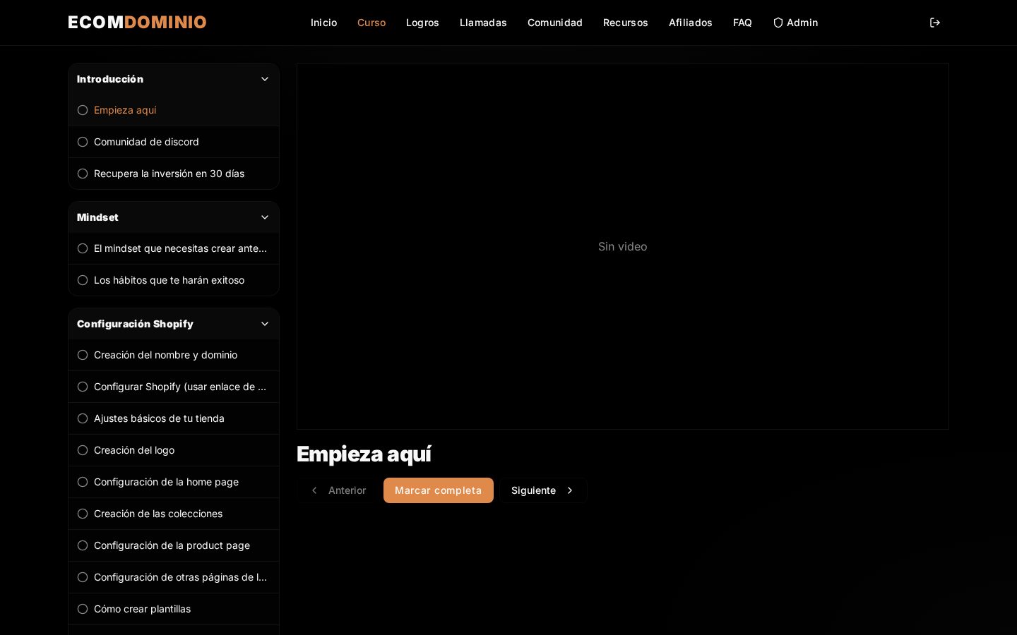Click the right arrow icon beside Siguiente

click(570, 490)
